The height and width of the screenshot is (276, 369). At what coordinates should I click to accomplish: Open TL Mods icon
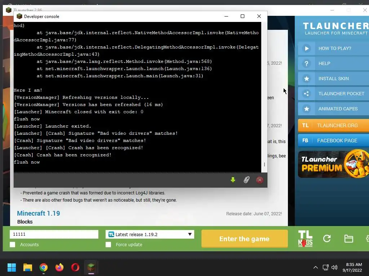(x=305, y=239)
